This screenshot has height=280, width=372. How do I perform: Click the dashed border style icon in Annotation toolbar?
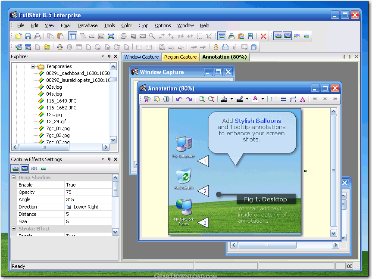coord(274,99)
